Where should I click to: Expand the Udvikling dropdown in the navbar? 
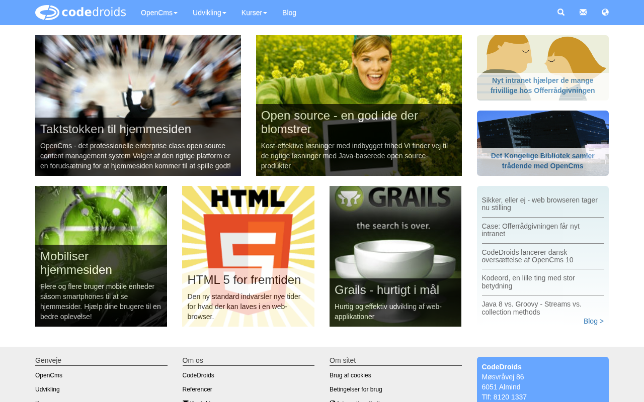point(209,13)
